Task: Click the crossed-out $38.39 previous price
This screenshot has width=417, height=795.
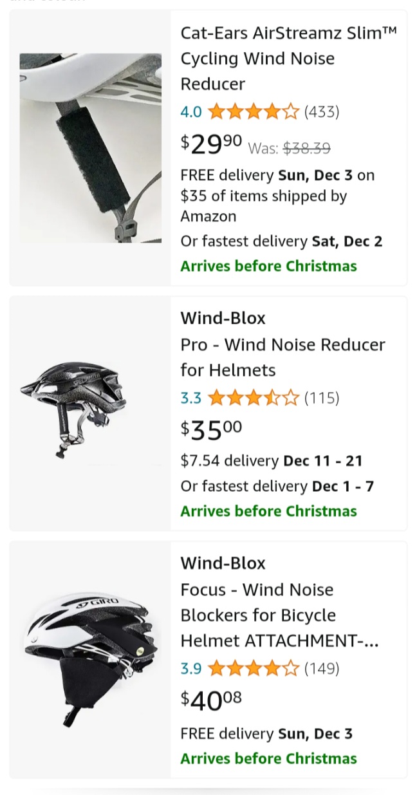Action: pos(307,148)
